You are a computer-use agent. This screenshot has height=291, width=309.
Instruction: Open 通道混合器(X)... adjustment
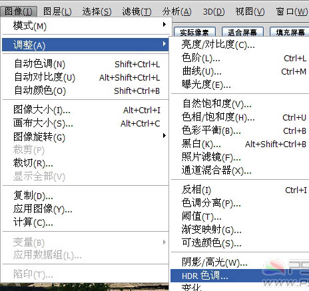click(x=240, y=170)
